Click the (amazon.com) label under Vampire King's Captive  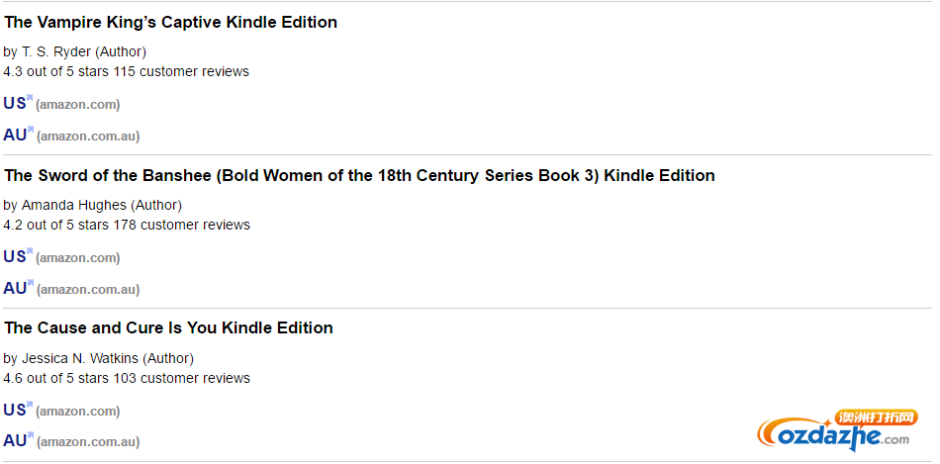[x=78, y=105]
